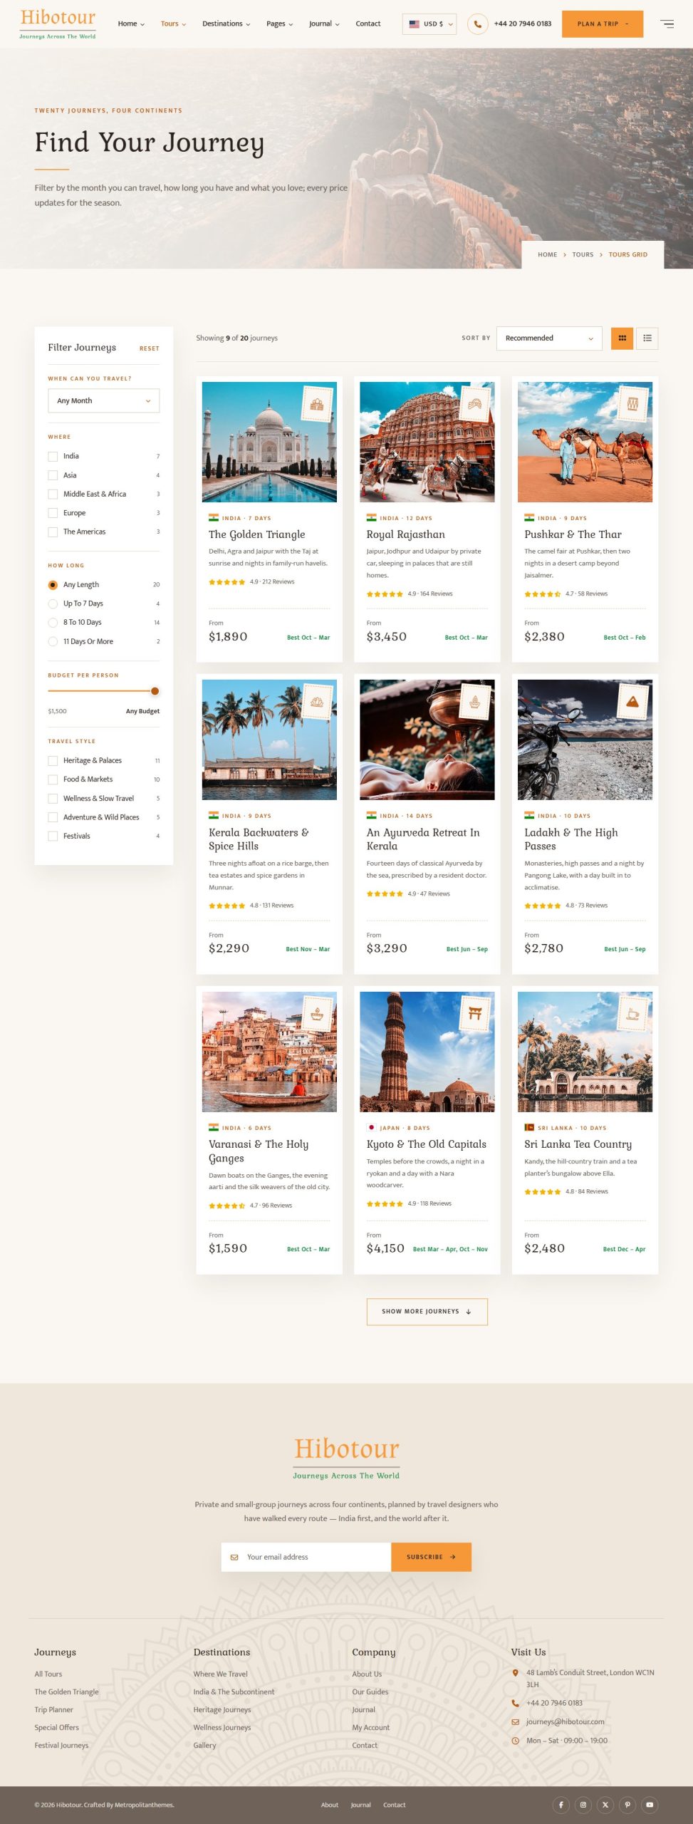
Task: Open the Tours navigation menu
Action: click(173, 24)
